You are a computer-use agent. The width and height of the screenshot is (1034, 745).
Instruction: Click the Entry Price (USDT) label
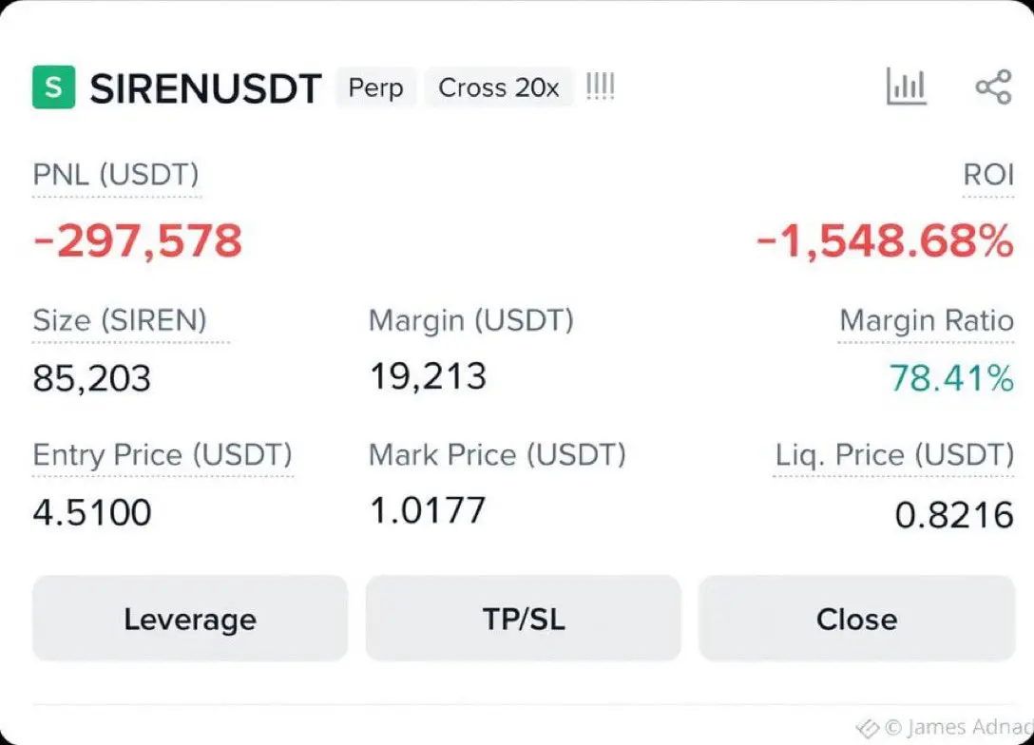(x=163, y=454)
